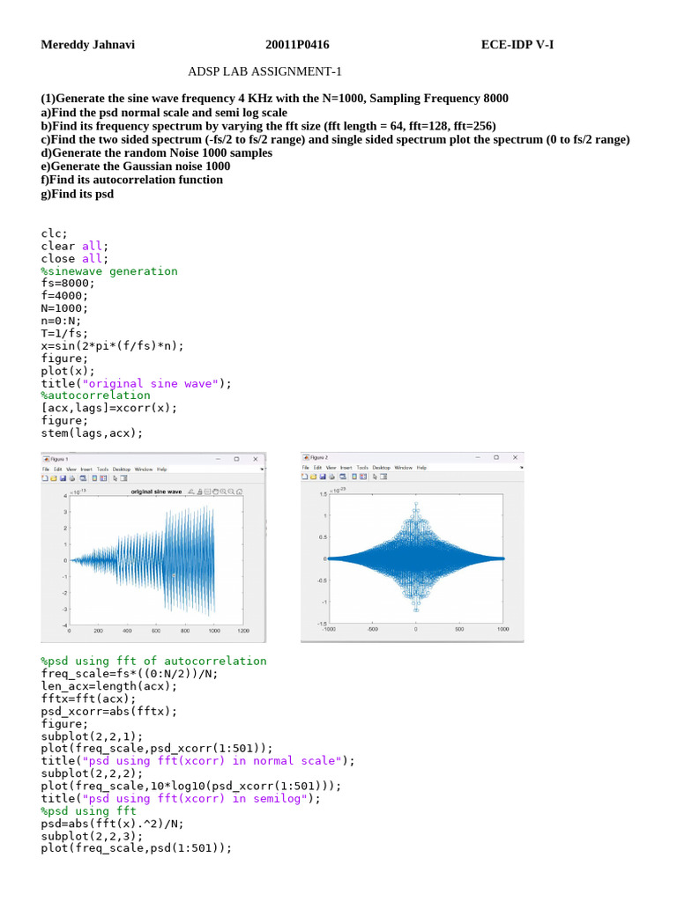The height and width of the screenshot is (902, 677).
Task: Click New Figure icon in Figure 1 toolbar
Action: (45, 478)
